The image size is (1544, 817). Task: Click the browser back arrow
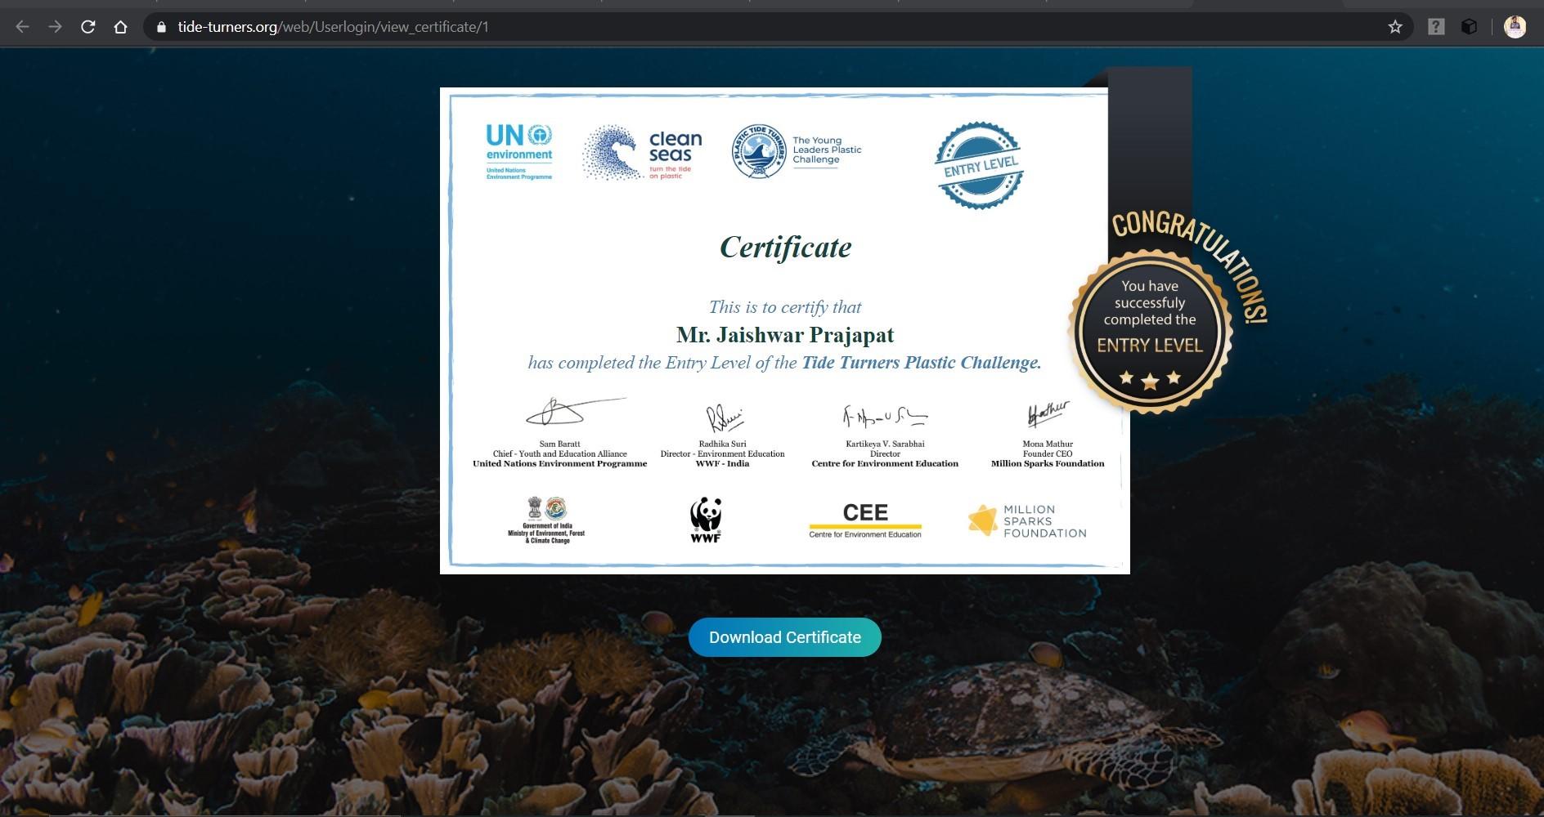[22, 27]
